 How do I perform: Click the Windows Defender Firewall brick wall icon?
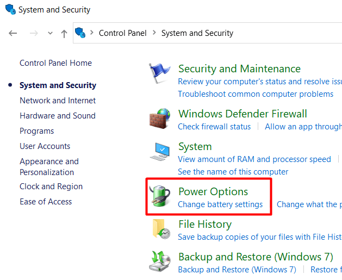(159, 119)
